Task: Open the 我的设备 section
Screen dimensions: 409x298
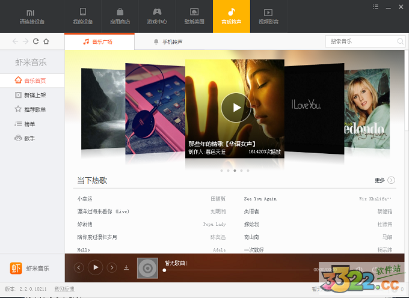Action: (x=82, y=16)
